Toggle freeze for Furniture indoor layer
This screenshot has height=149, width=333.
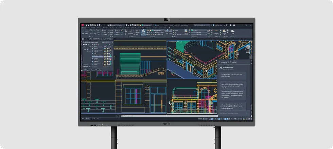click(x=106, y=55)
